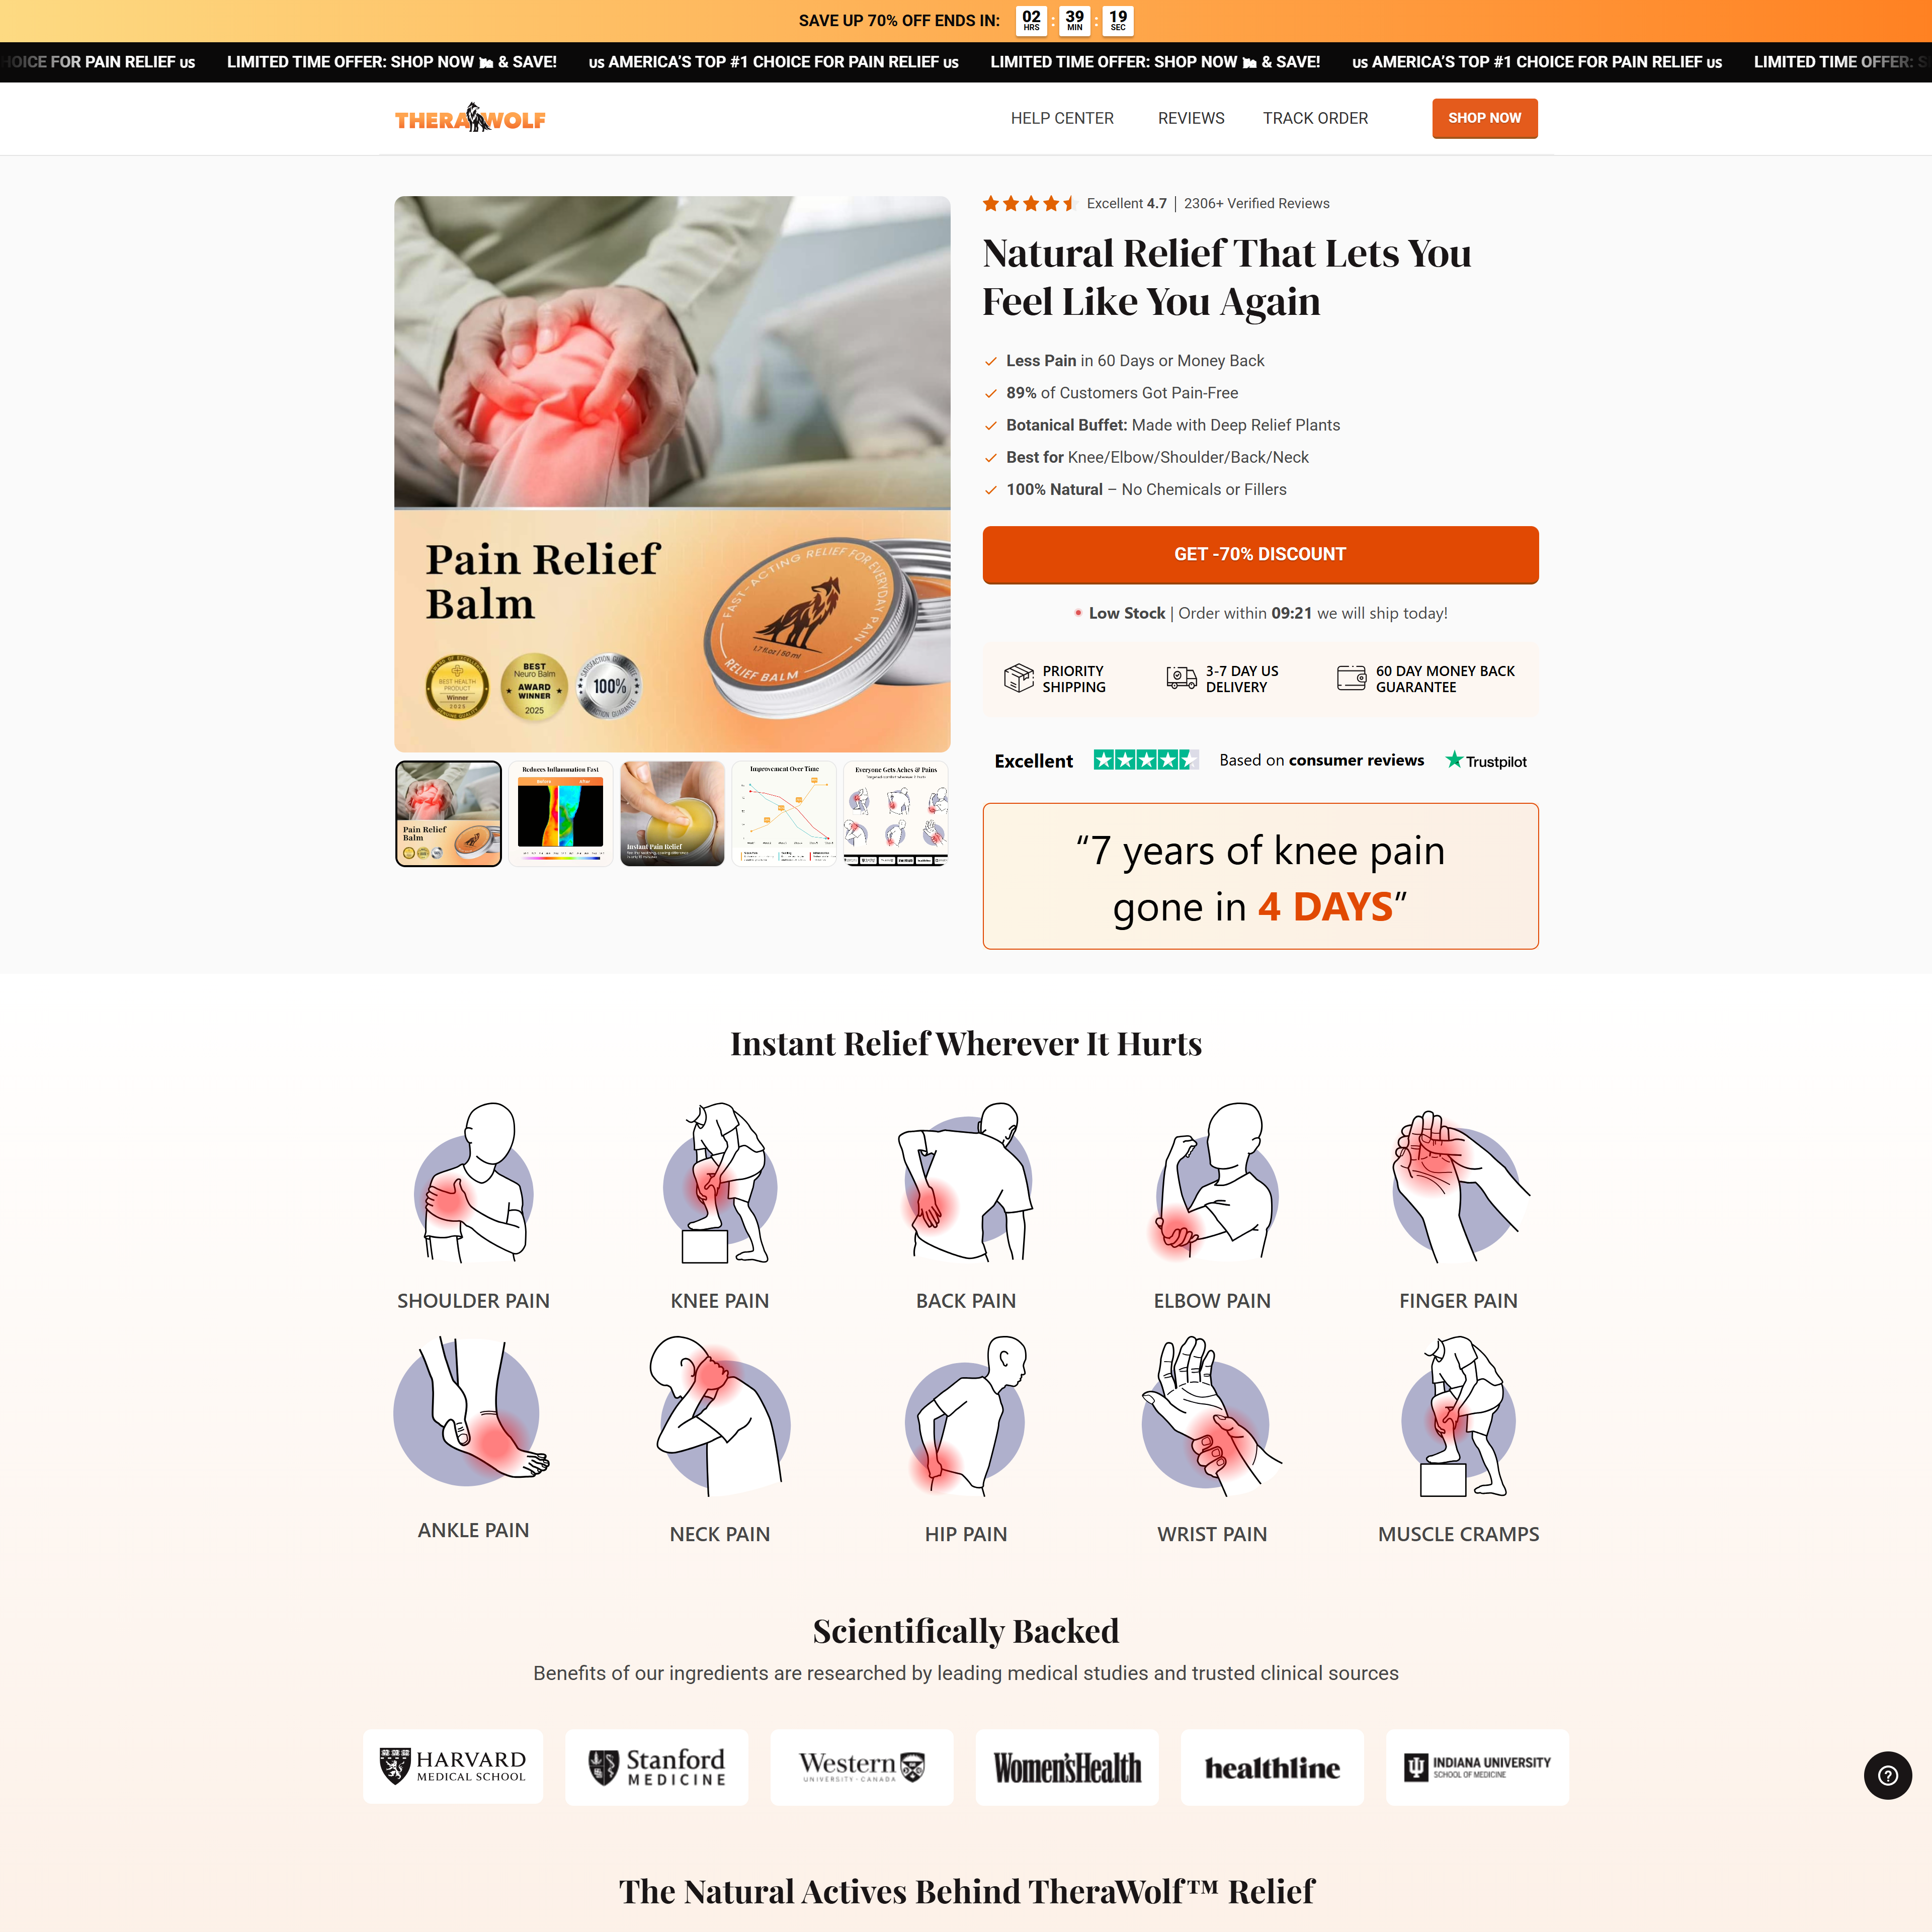Open the Help Center menu item
The image size is (1932, 1932).
click(x=1062, y=118)
